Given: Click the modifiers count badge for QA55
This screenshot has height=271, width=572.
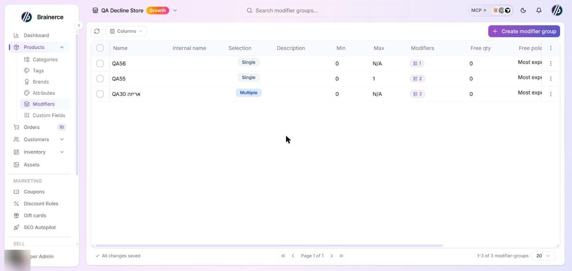Looking at the screenshot, I should (x=417, y=79).
